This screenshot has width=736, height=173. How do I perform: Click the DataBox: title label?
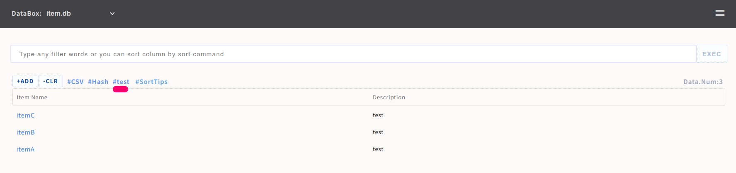pos(27,14)
